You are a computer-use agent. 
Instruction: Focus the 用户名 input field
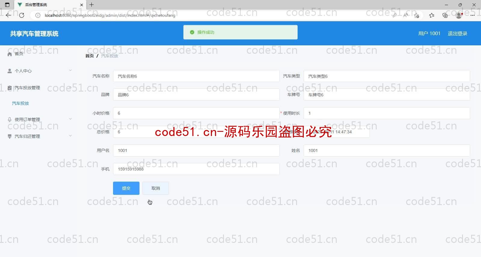click(196, 151)
